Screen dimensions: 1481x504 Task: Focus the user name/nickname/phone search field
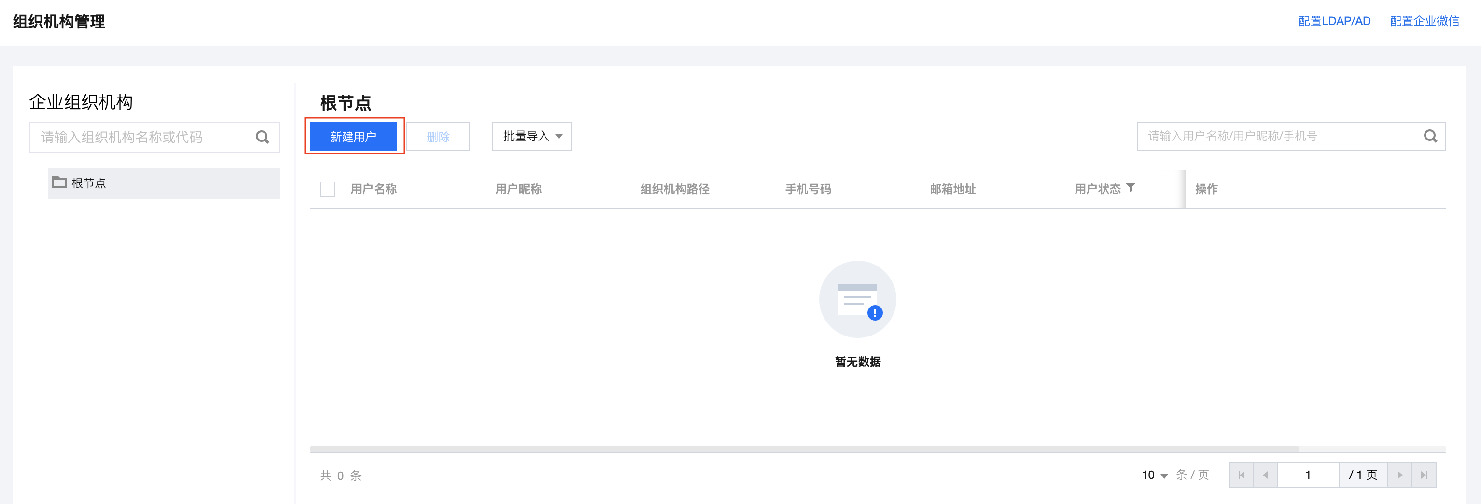coord(1291,136)
